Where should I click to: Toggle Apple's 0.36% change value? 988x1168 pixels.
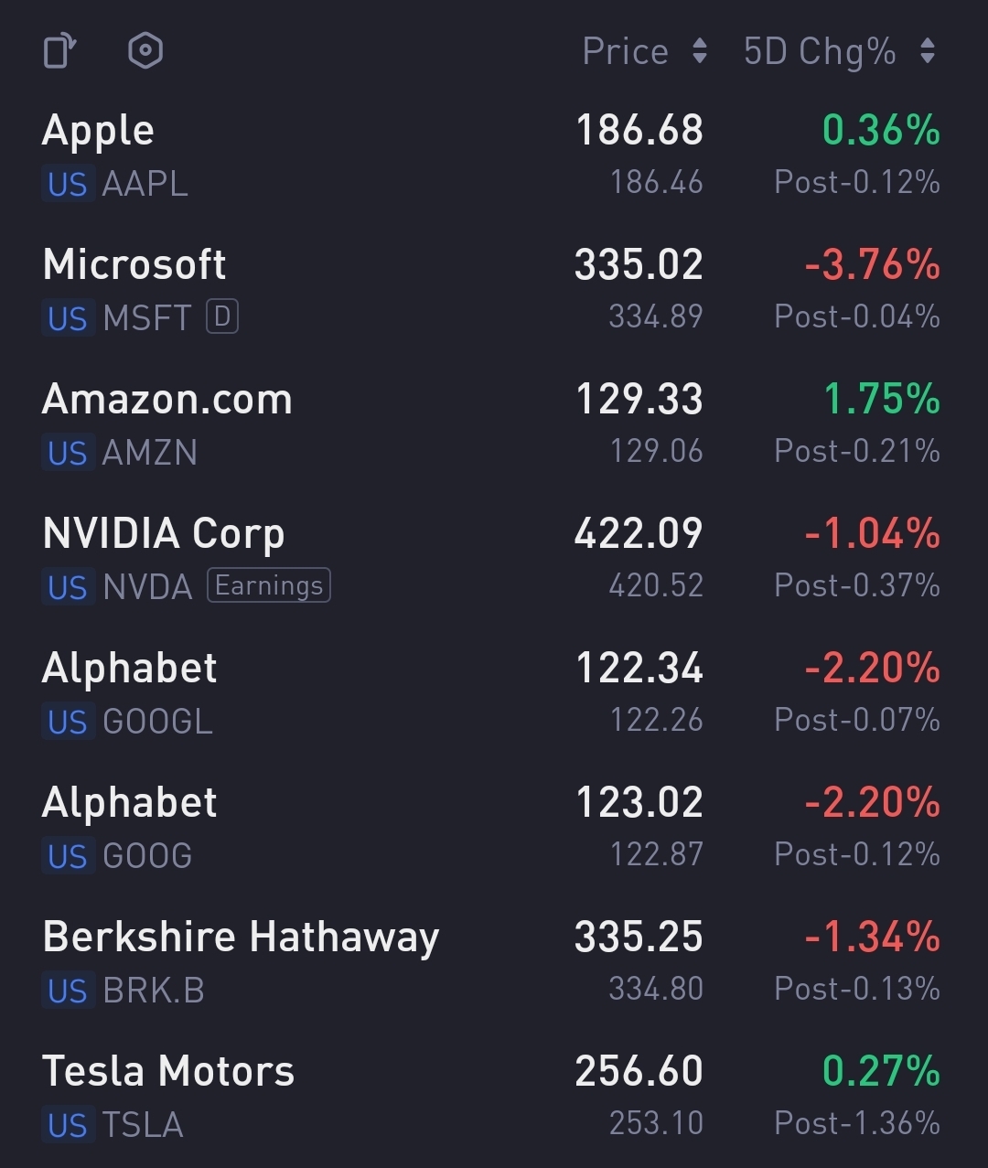click(881, 130)
